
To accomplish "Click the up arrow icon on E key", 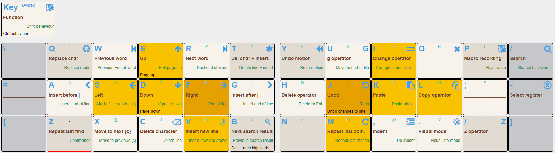I will (x=178, y=49).
